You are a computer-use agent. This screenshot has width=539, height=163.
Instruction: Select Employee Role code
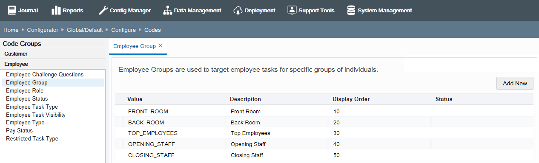coord(25,90)
